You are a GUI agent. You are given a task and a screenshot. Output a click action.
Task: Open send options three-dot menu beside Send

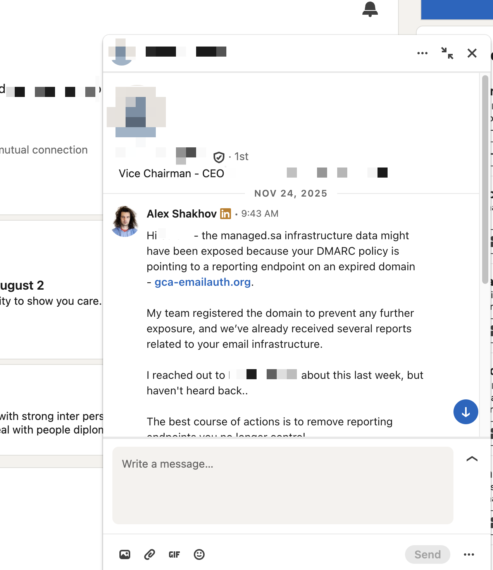point(469,554)
